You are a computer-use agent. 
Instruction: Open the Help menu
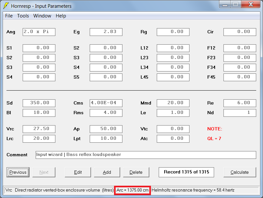click(61, 16)
